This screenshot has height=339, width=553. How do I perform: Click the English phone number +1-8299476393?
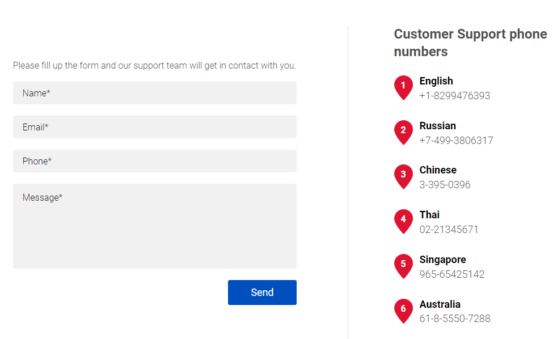tap(455, 96)
